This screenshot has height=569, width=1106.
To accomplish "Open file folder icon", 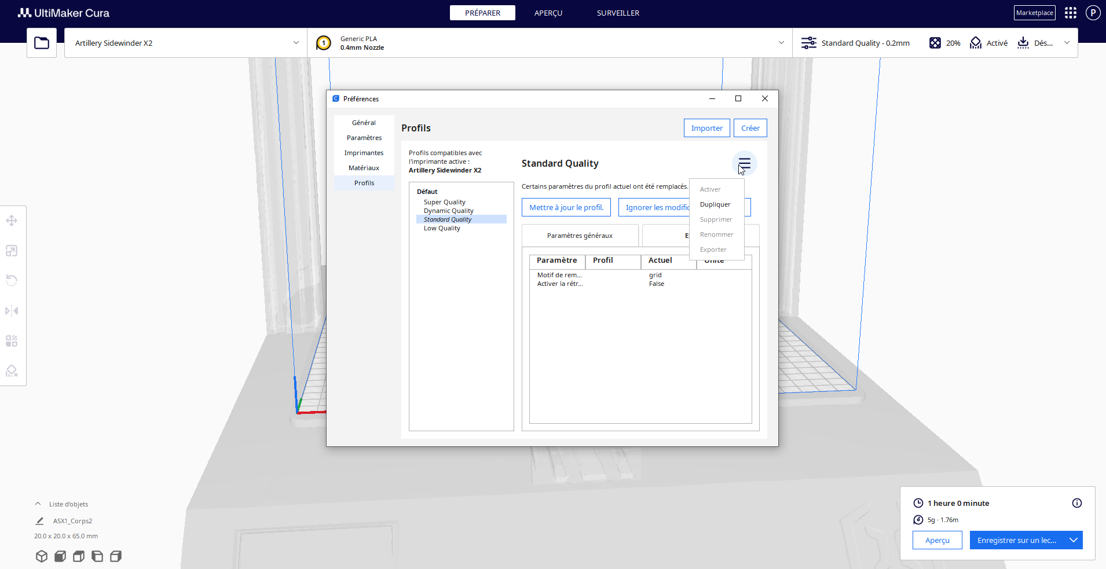I will [x=42, y=43].
